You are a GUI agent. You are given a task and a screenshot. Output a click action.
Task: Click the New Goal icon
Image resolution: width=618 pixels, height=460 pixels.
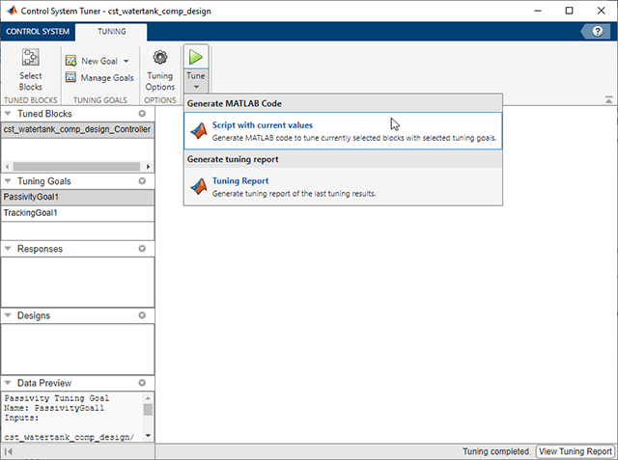coord(70,61)
